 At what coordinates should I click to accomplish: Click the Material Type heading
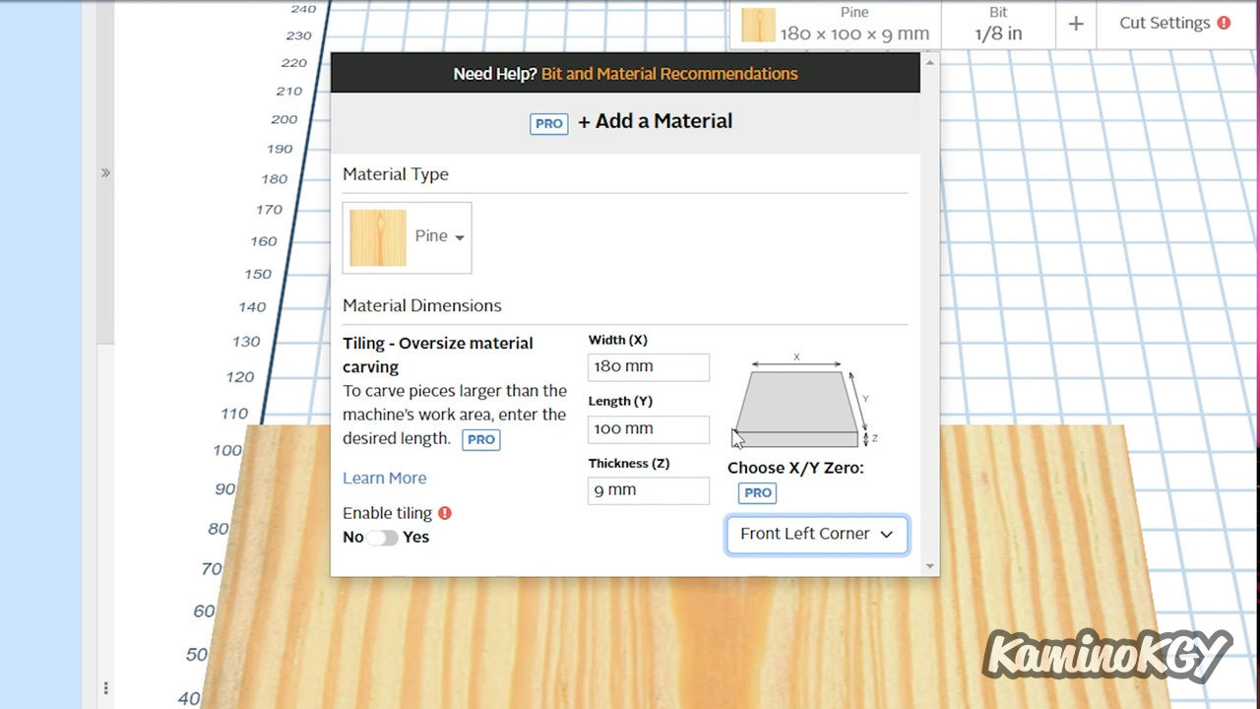(x=396, y=174)
